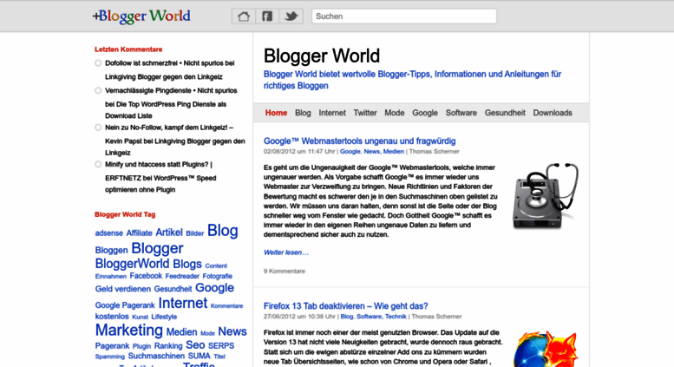Click the large Blog tag
Screen dimensions: 674x367
[223, 231]
